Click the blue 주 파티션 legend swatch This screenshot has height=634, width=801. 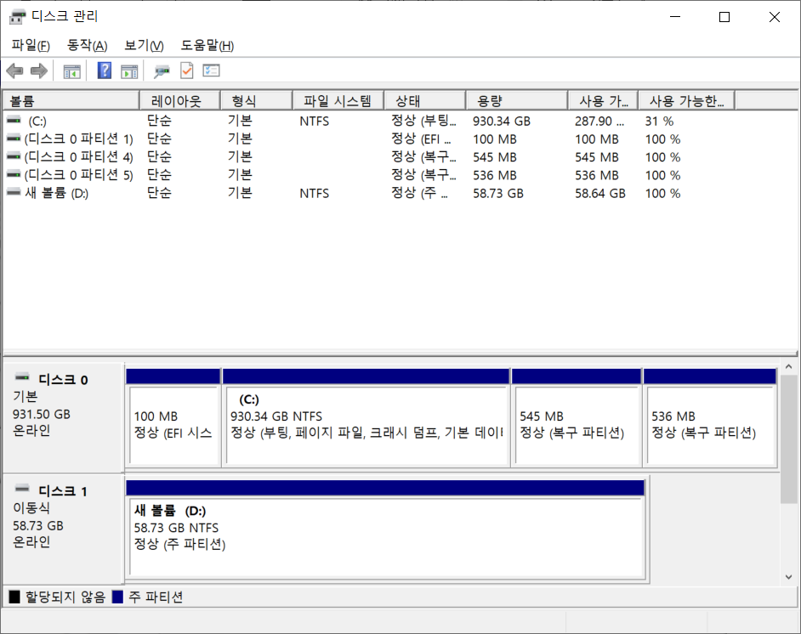(117, 597)
